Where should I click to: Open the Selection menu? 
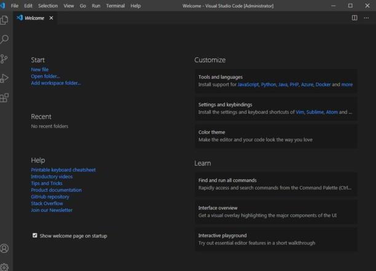(48, 6)
